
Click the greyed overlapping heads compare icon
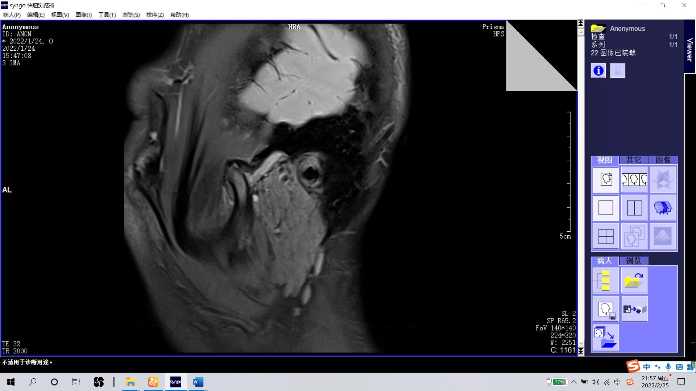tap(634, 236)
